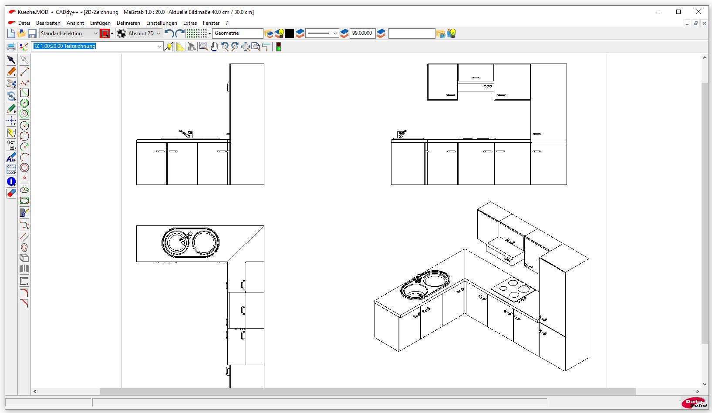Click the paint roller redraw icon
The width and height of the screenshot is (712, 413).
267,47
